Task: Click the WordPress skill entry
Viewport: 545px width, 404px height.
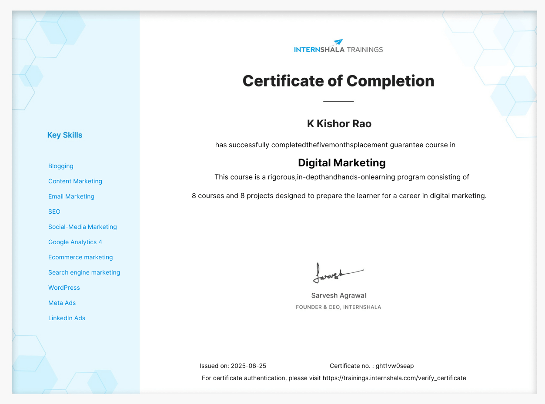Action: pos(64,288)
